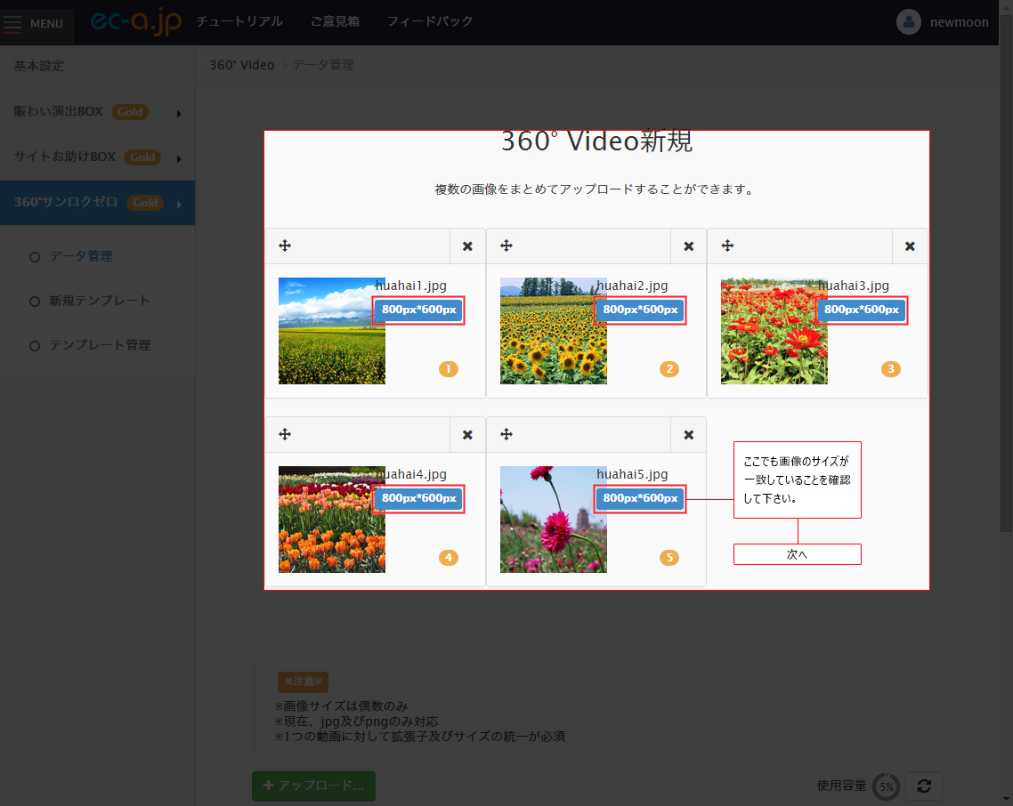1013x806 pixels.
Task: Click the huahai1.jpg file name
Action: coord(411,286)
